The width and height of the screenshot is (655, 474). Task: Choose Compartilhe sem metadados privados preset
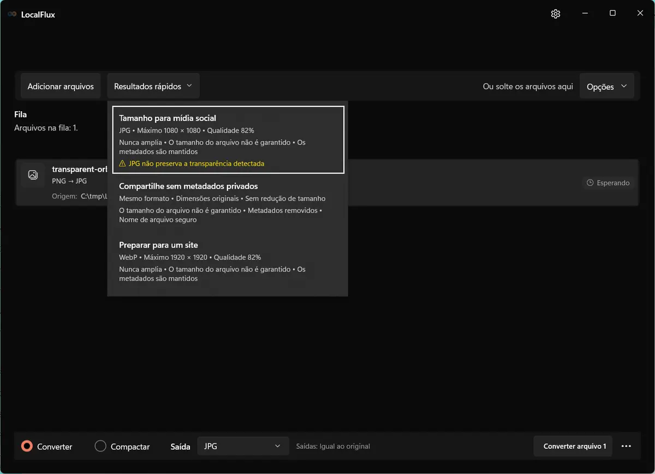tap(228, 203)
